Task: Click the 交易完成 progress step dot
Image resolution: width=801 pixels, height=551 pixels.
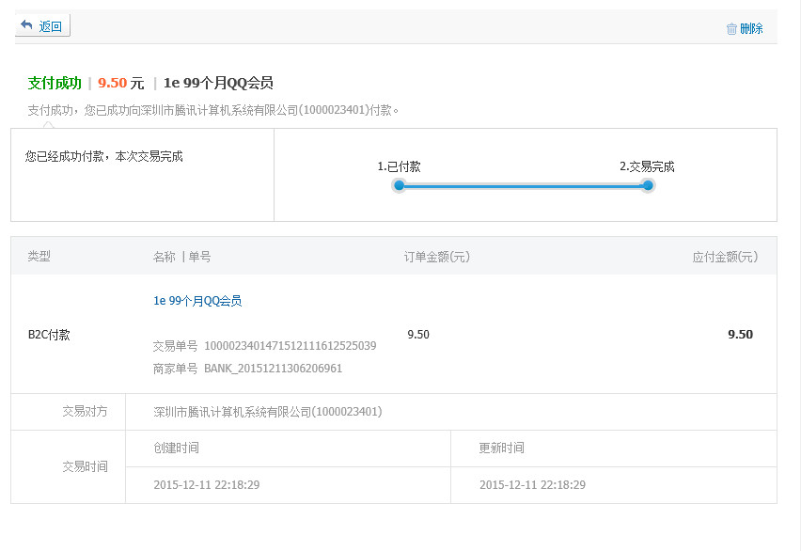Action: 647,185
